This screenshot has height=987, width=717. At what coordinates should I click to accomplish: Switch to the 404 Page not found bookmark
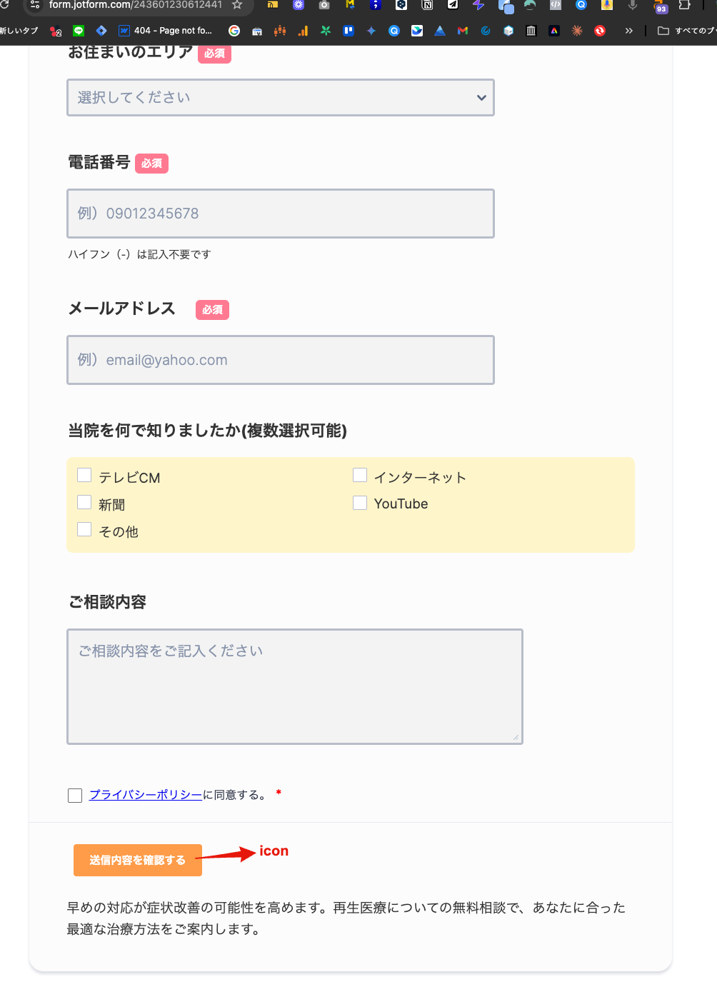click(x=166, y=31)
